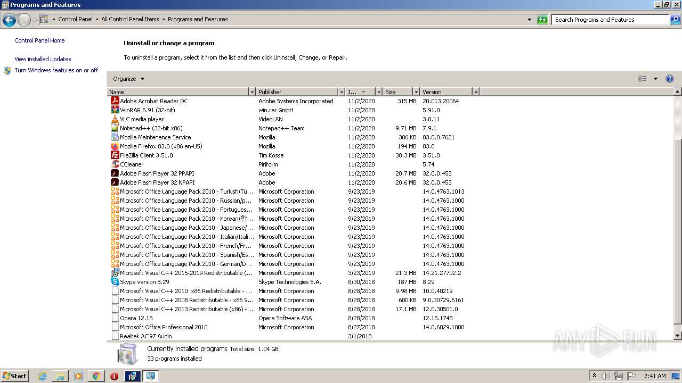Open the help button in the toolbar
This screenshot has width=682, height=383.
click(x=670, y=79)
